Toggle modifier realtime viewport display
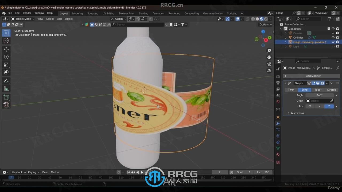 pyautogui.click(x=318, y=83)
